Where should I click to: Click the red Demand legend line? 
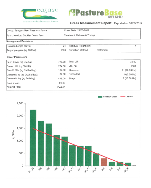[x=123, y=97]
